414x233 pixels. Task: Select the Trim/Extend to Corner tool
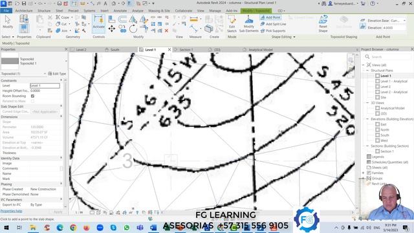tap(144, 28)
